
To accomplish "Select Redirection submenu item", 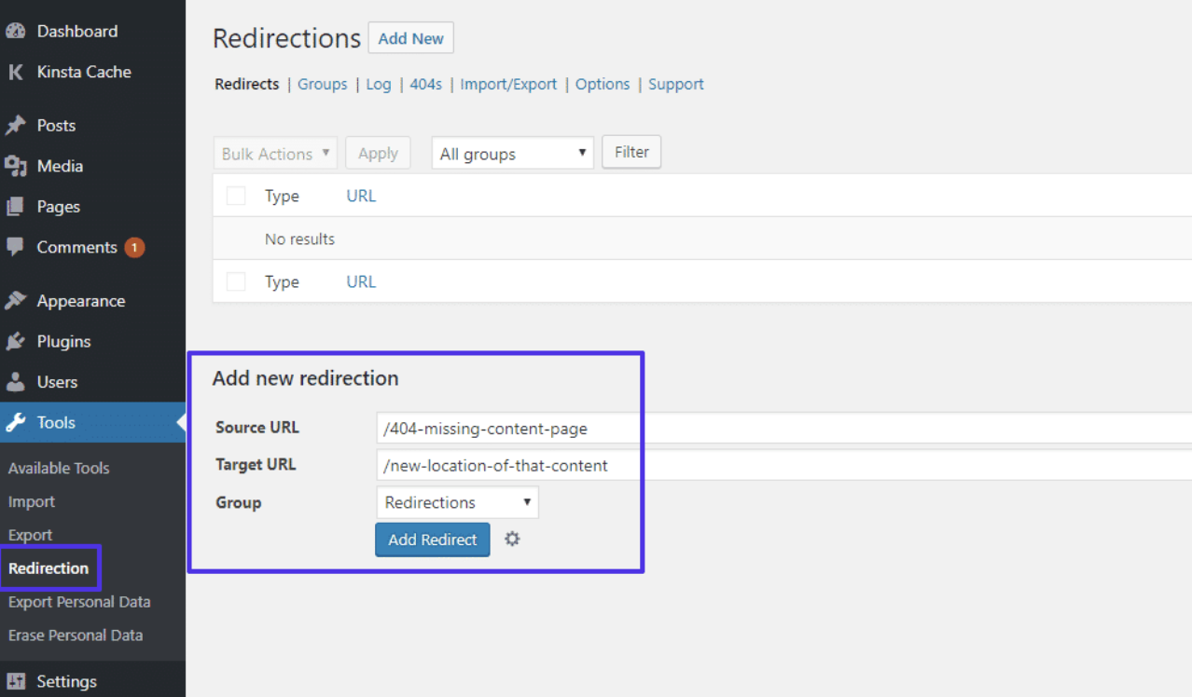I will 49,568.
